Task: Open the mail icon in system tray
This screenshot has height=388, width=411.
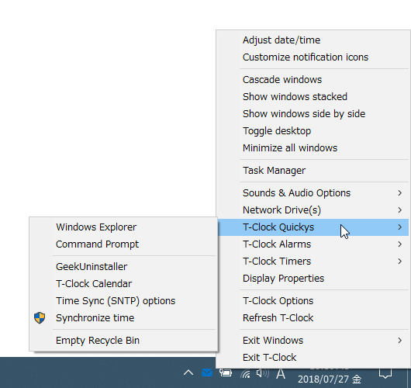Action: pos(207,372)
